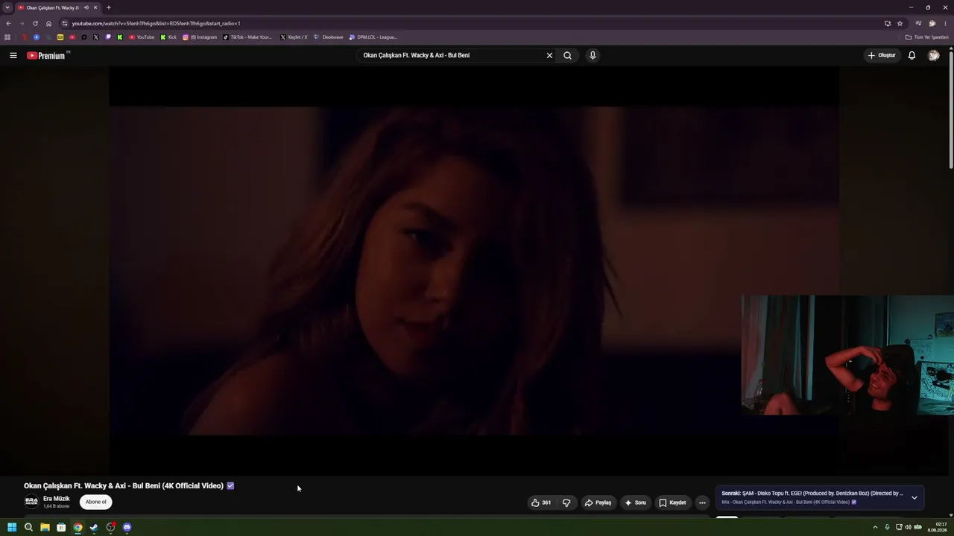Viewport: 954px width, 536px height.
Task: Open Discord from the taskbar
Action: coord(127,527)
